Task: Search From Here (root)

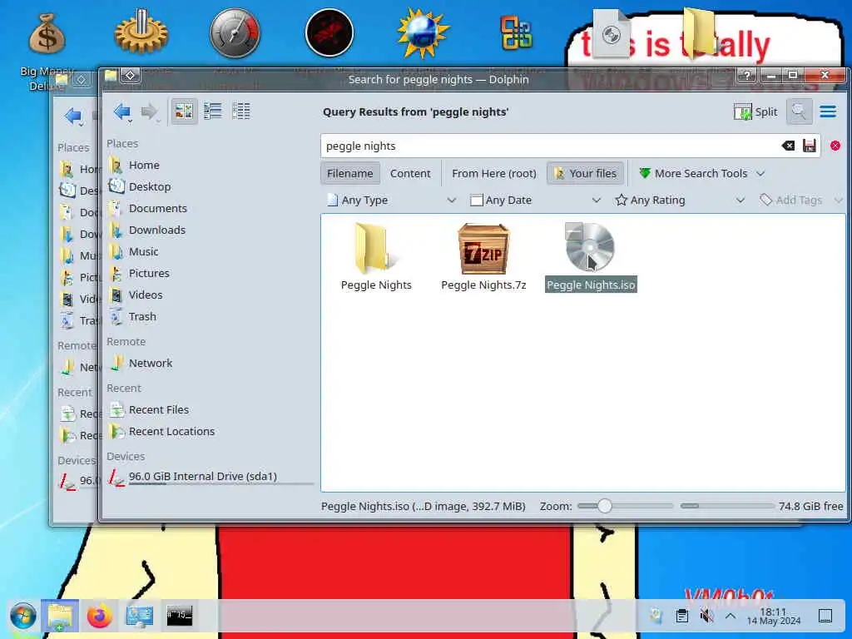Action: point(494,173)
